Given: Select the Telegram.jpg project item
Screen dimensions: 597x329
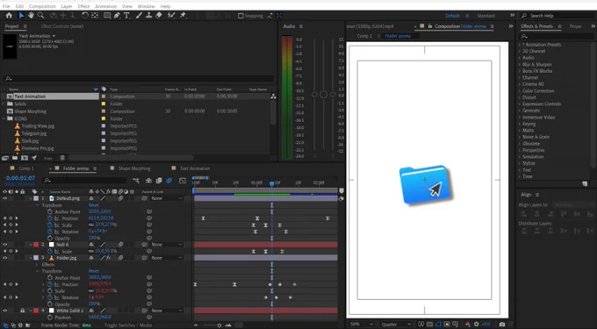Looking at the screenshot, I should tap(34, 133).
